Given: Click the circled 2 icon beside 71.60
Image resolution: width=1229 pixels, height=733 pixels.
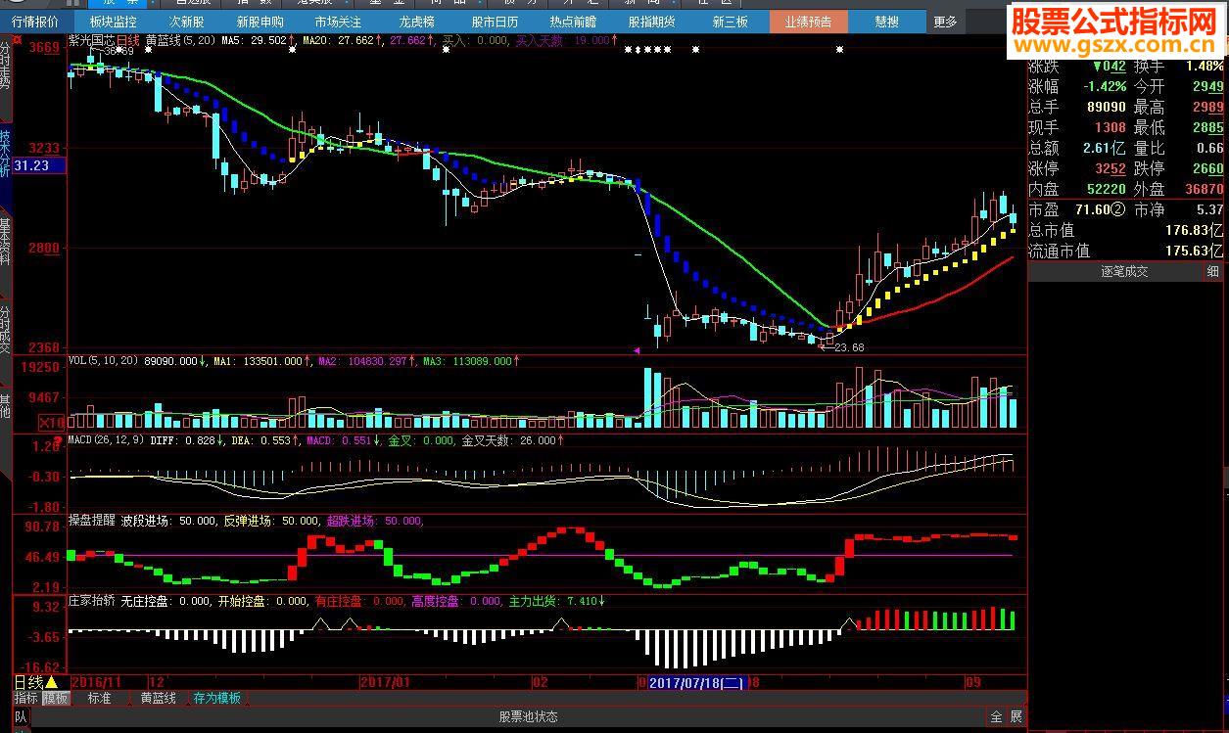Looking at the screenshot, I should [x=1116, y=209].
